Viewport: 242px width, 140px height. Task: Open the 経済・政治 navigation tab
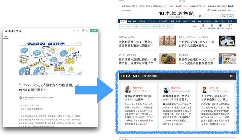click(132, 21)
